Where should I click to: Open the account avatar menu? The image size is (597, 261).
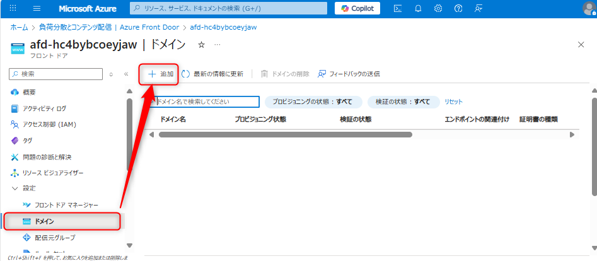(589, 8)
